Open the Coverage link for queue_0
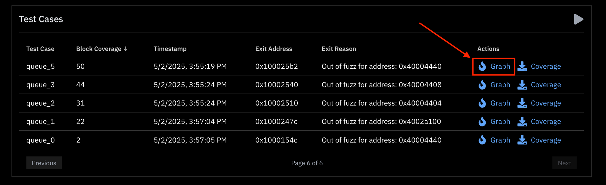This screenshot has width=606, height=185. click(546, 140)
